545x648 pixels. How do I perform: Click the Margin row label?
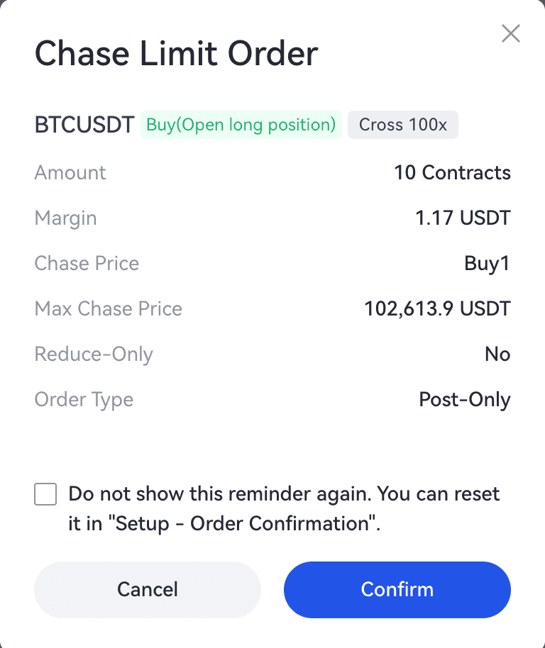pos(65,218)
